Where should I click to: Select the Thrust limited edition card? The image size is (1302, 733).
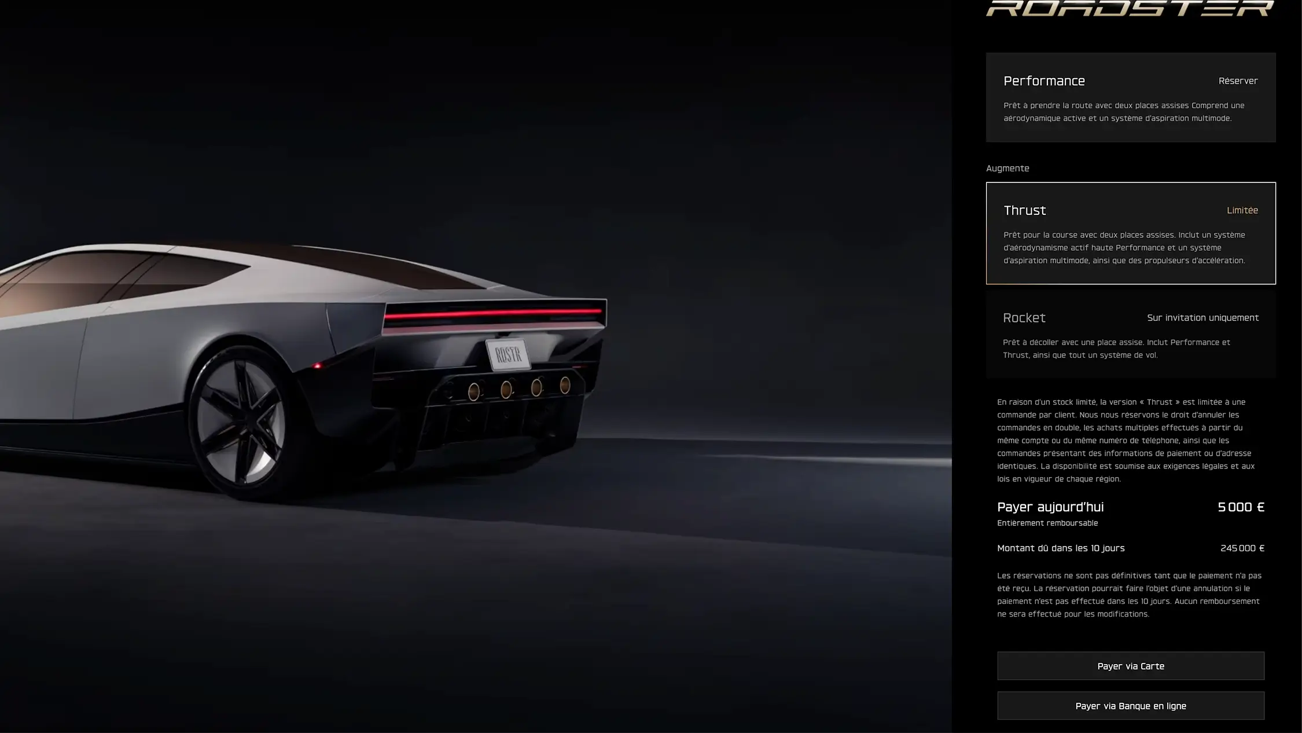(x=1131, y=233)
